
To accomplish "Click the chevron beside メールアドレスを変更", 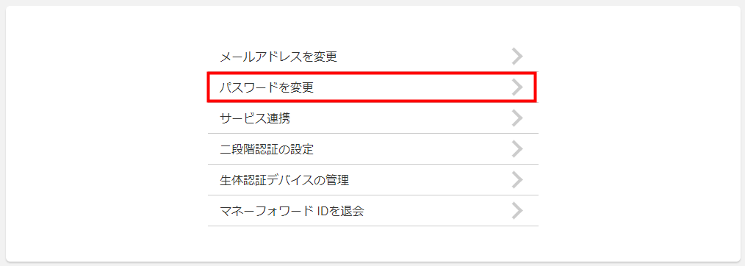I will (517, 57).
